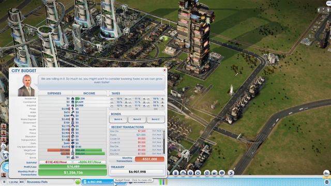Open the waste disposal trash can menu
The image size is (331, 186).
pyautogui.click(x=175, y=173)
